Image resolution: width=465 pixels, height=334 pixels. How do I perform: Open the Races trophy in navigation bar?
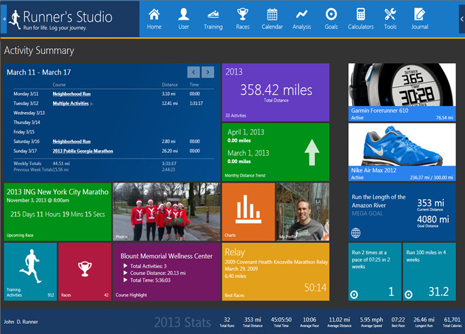point(242,19)
